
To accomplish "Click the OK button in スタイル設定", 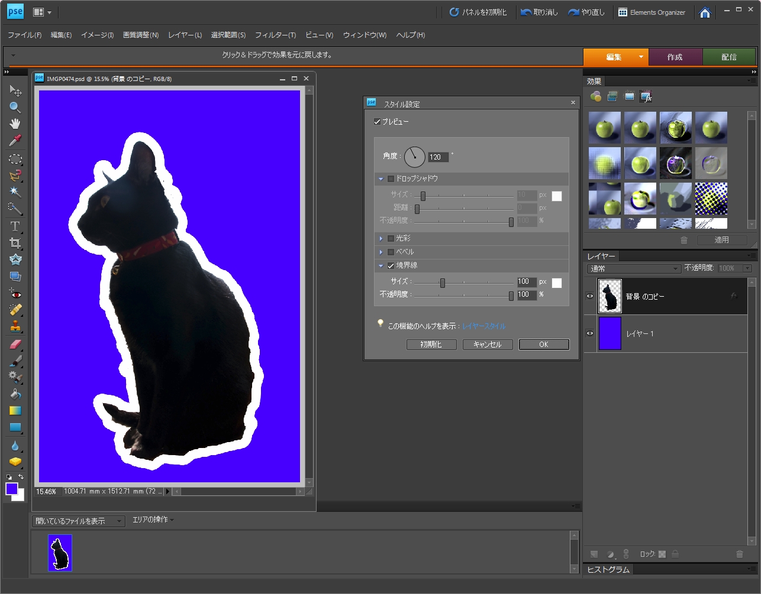I will (543, 345).
